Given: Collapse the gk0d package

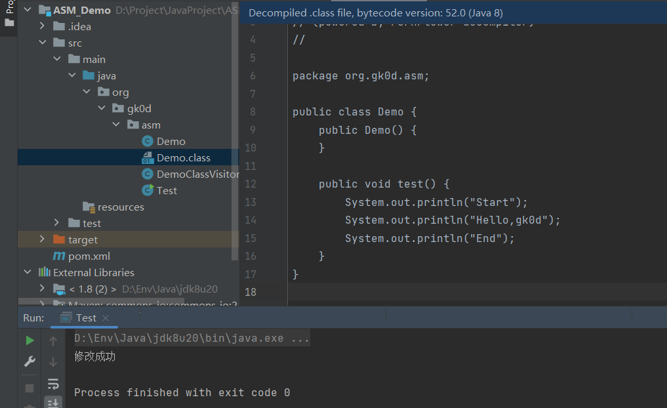Looking at the screenshot, I should click(x=101, y=108).
